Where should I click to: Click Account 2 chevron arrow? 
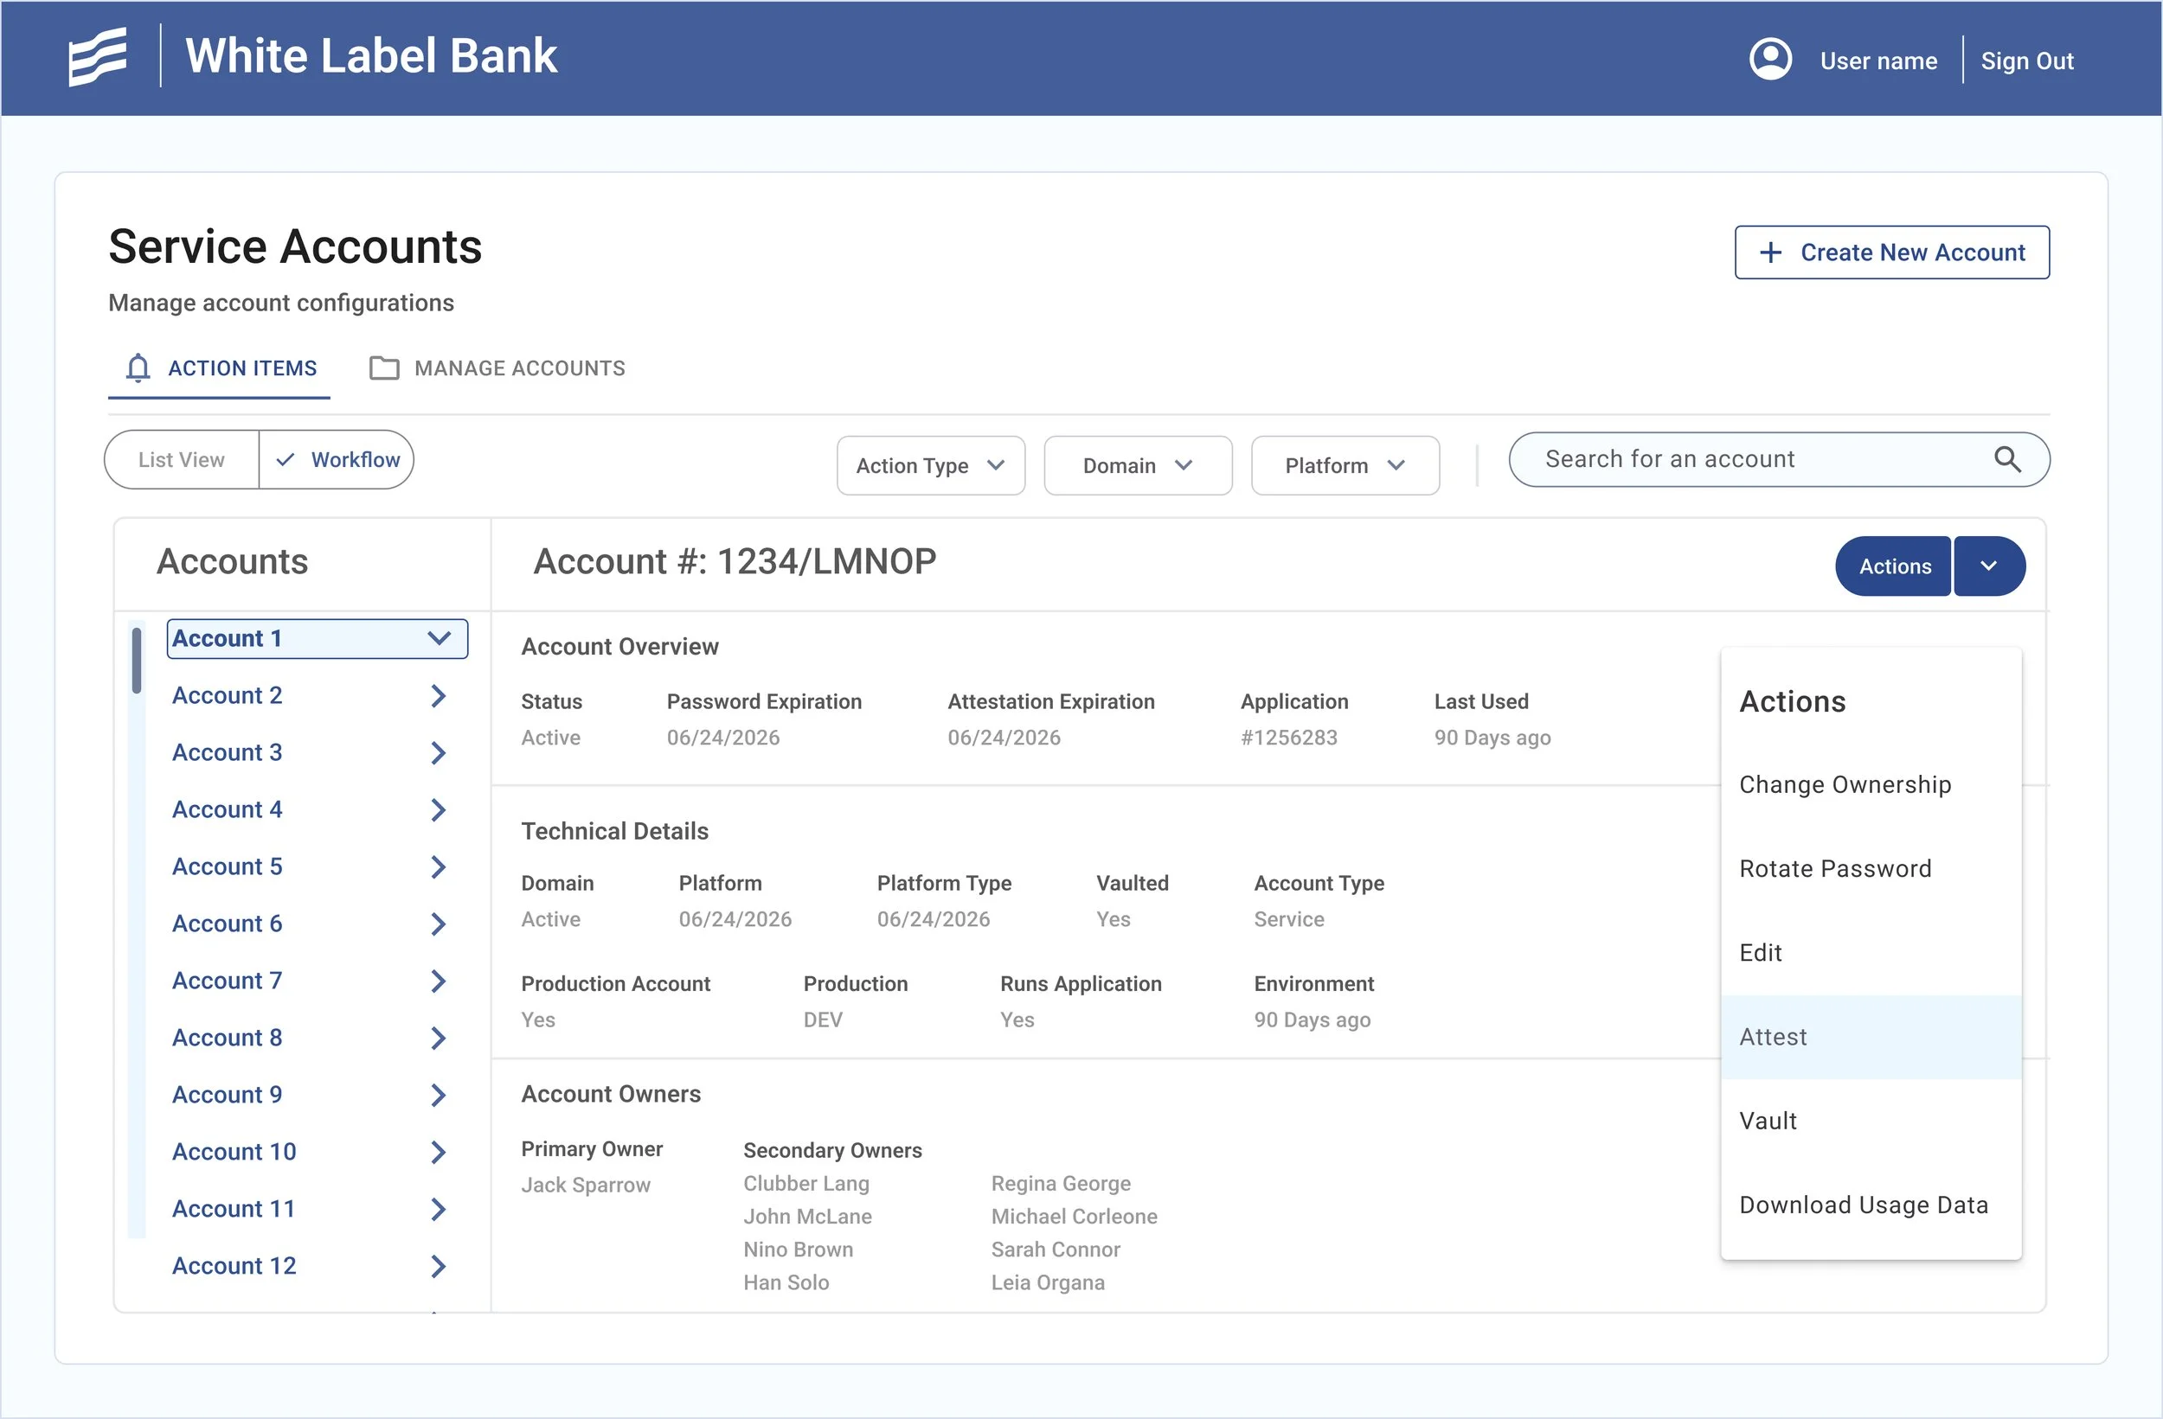coord(438,696)
